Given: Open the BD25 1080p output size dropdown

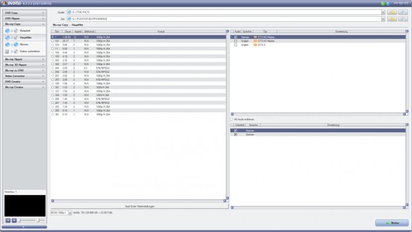Looking at the screenshot, I should tap(70, 213).
